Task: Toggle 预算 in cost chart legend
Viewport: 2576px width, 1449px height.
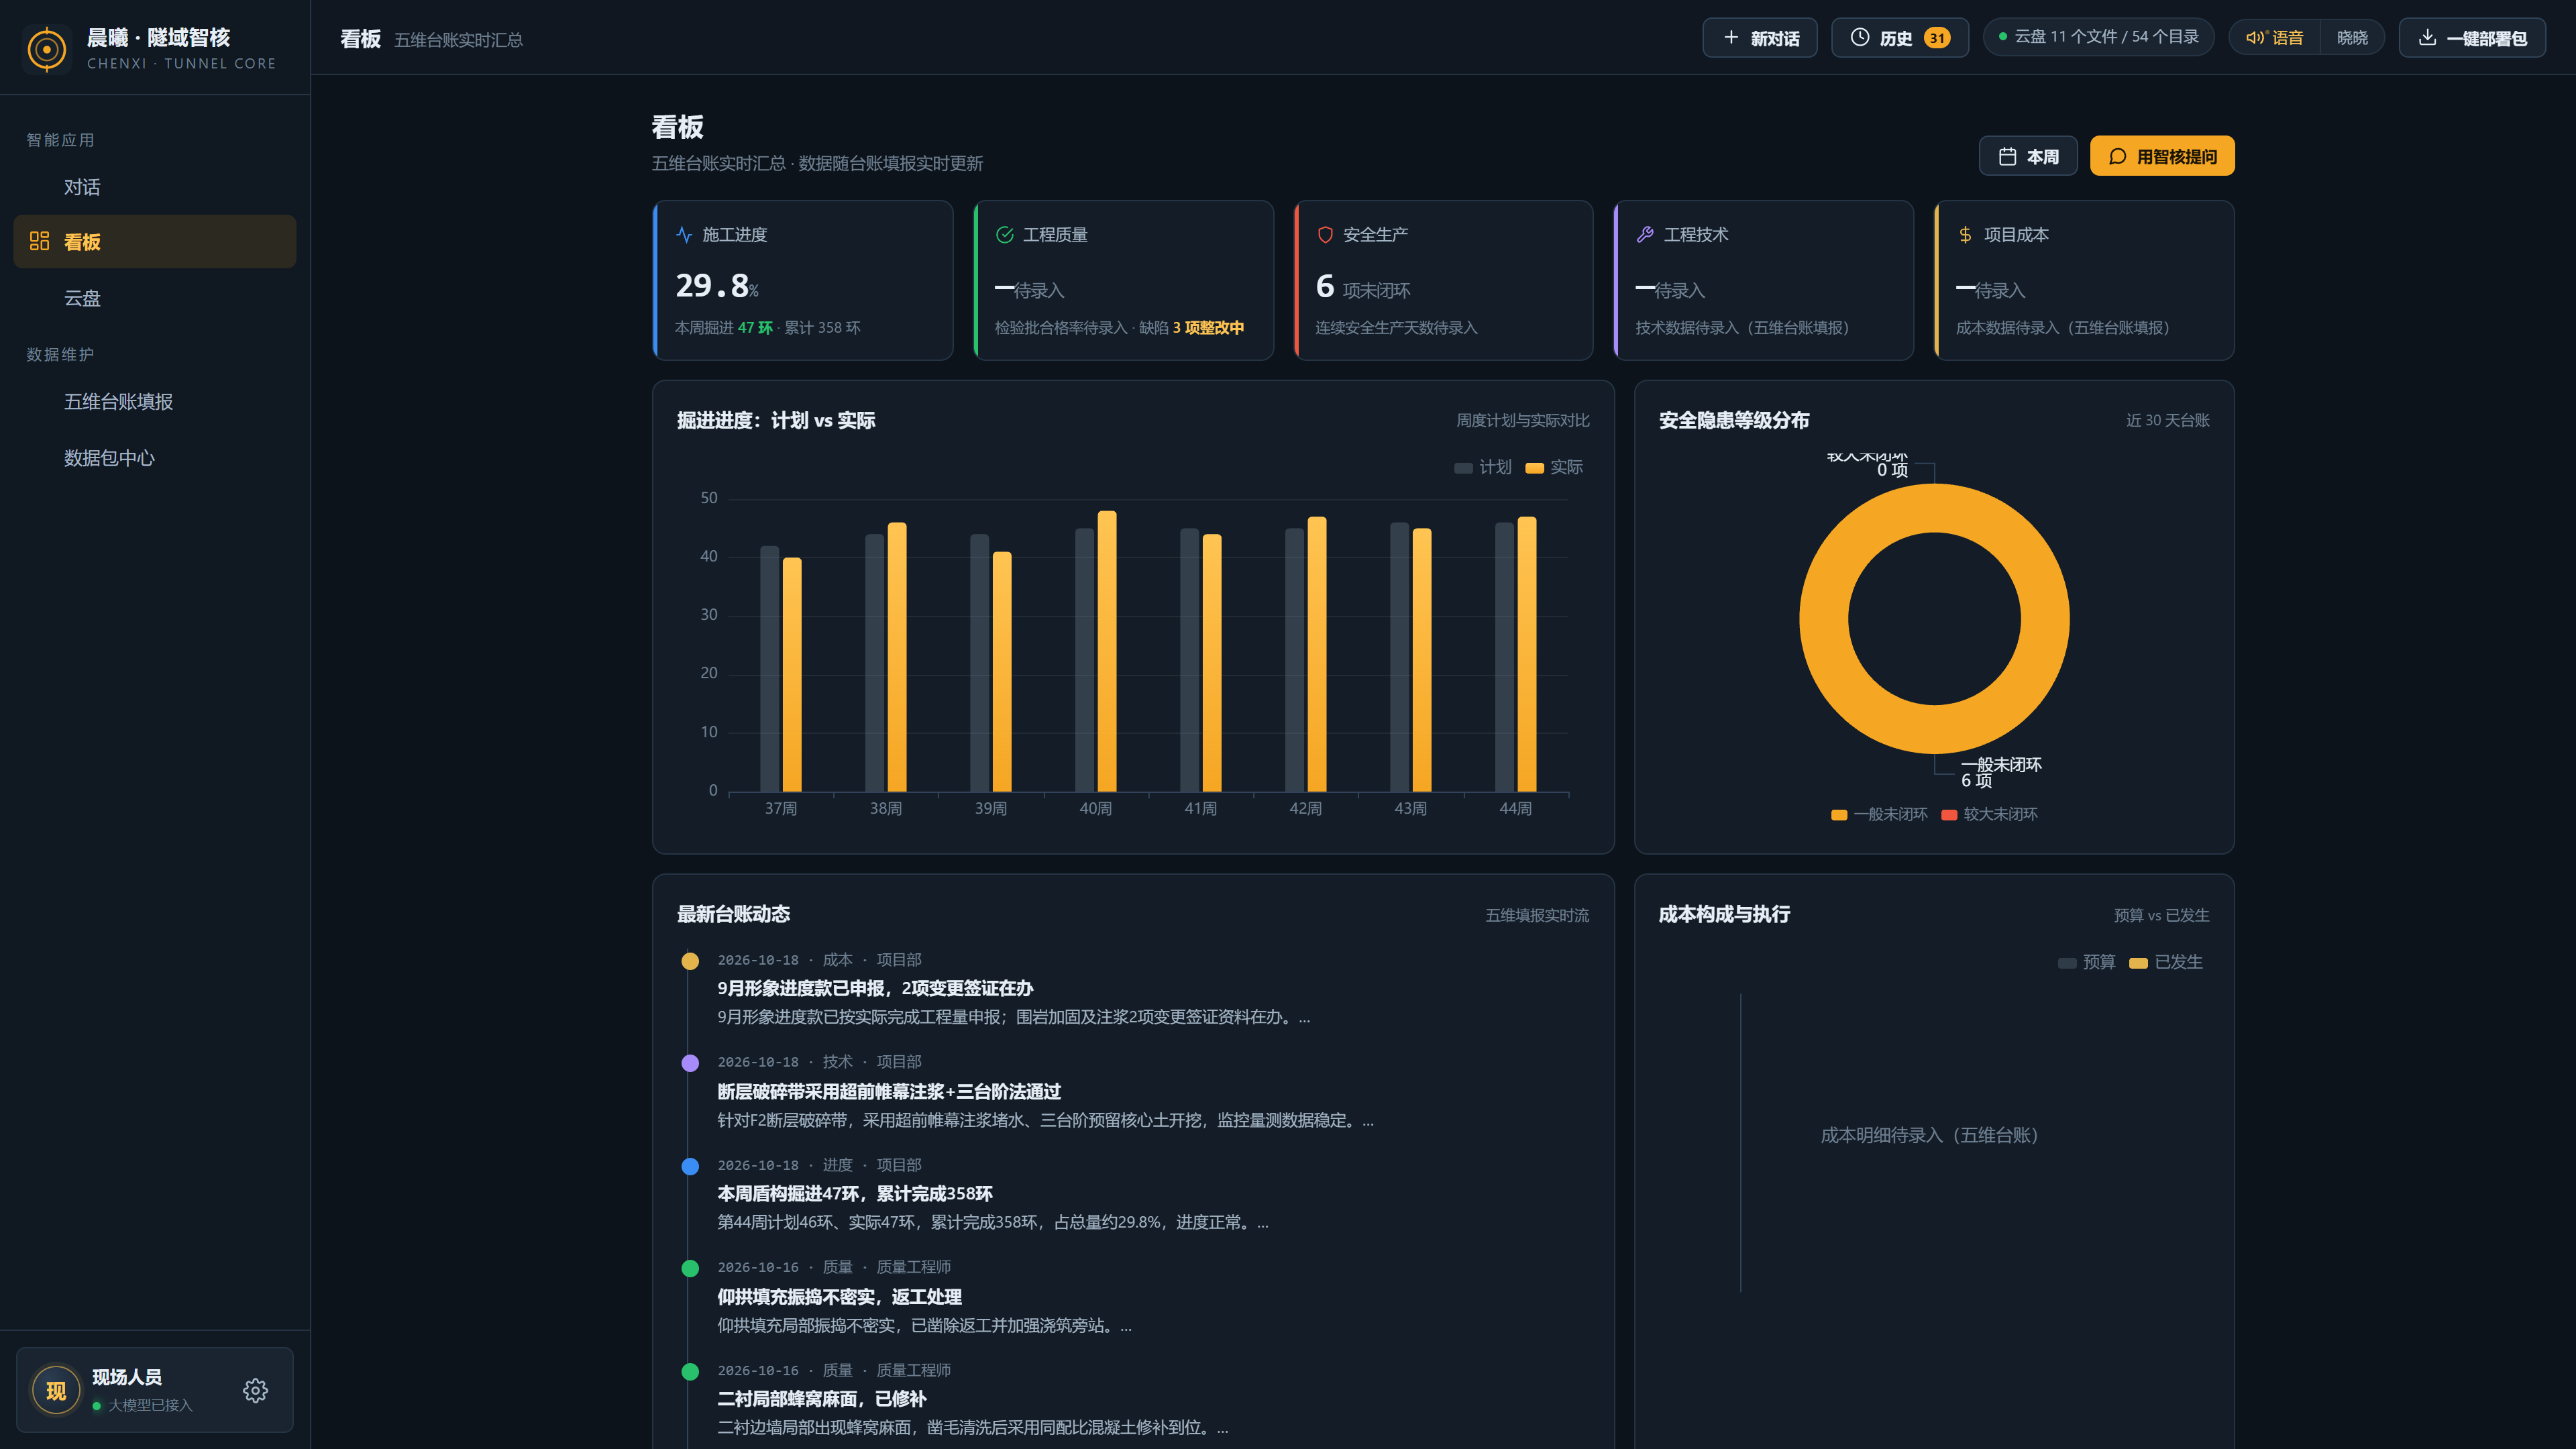Action: [x=2087, y=962]
